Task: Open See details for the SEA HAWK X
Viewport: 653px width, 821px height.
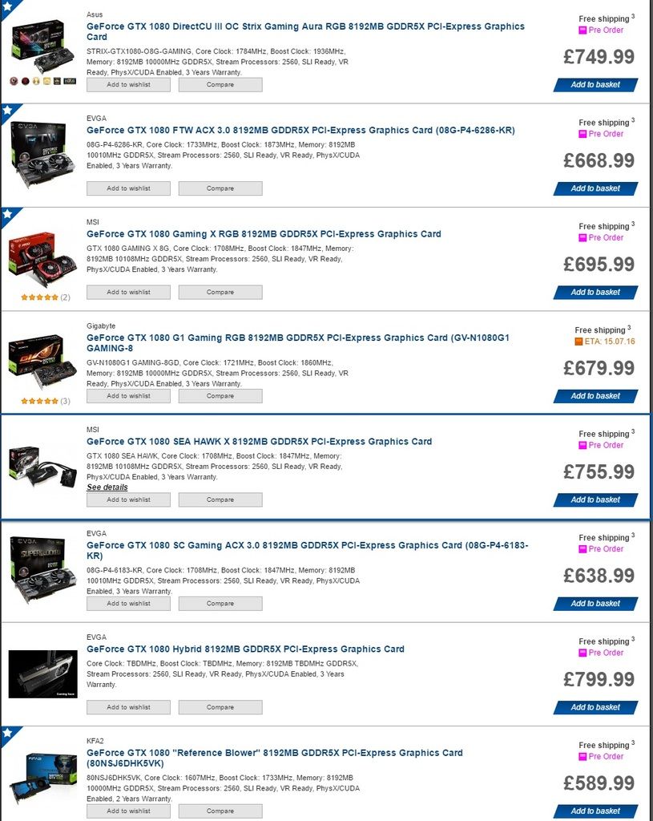Action: pos(107,487)
